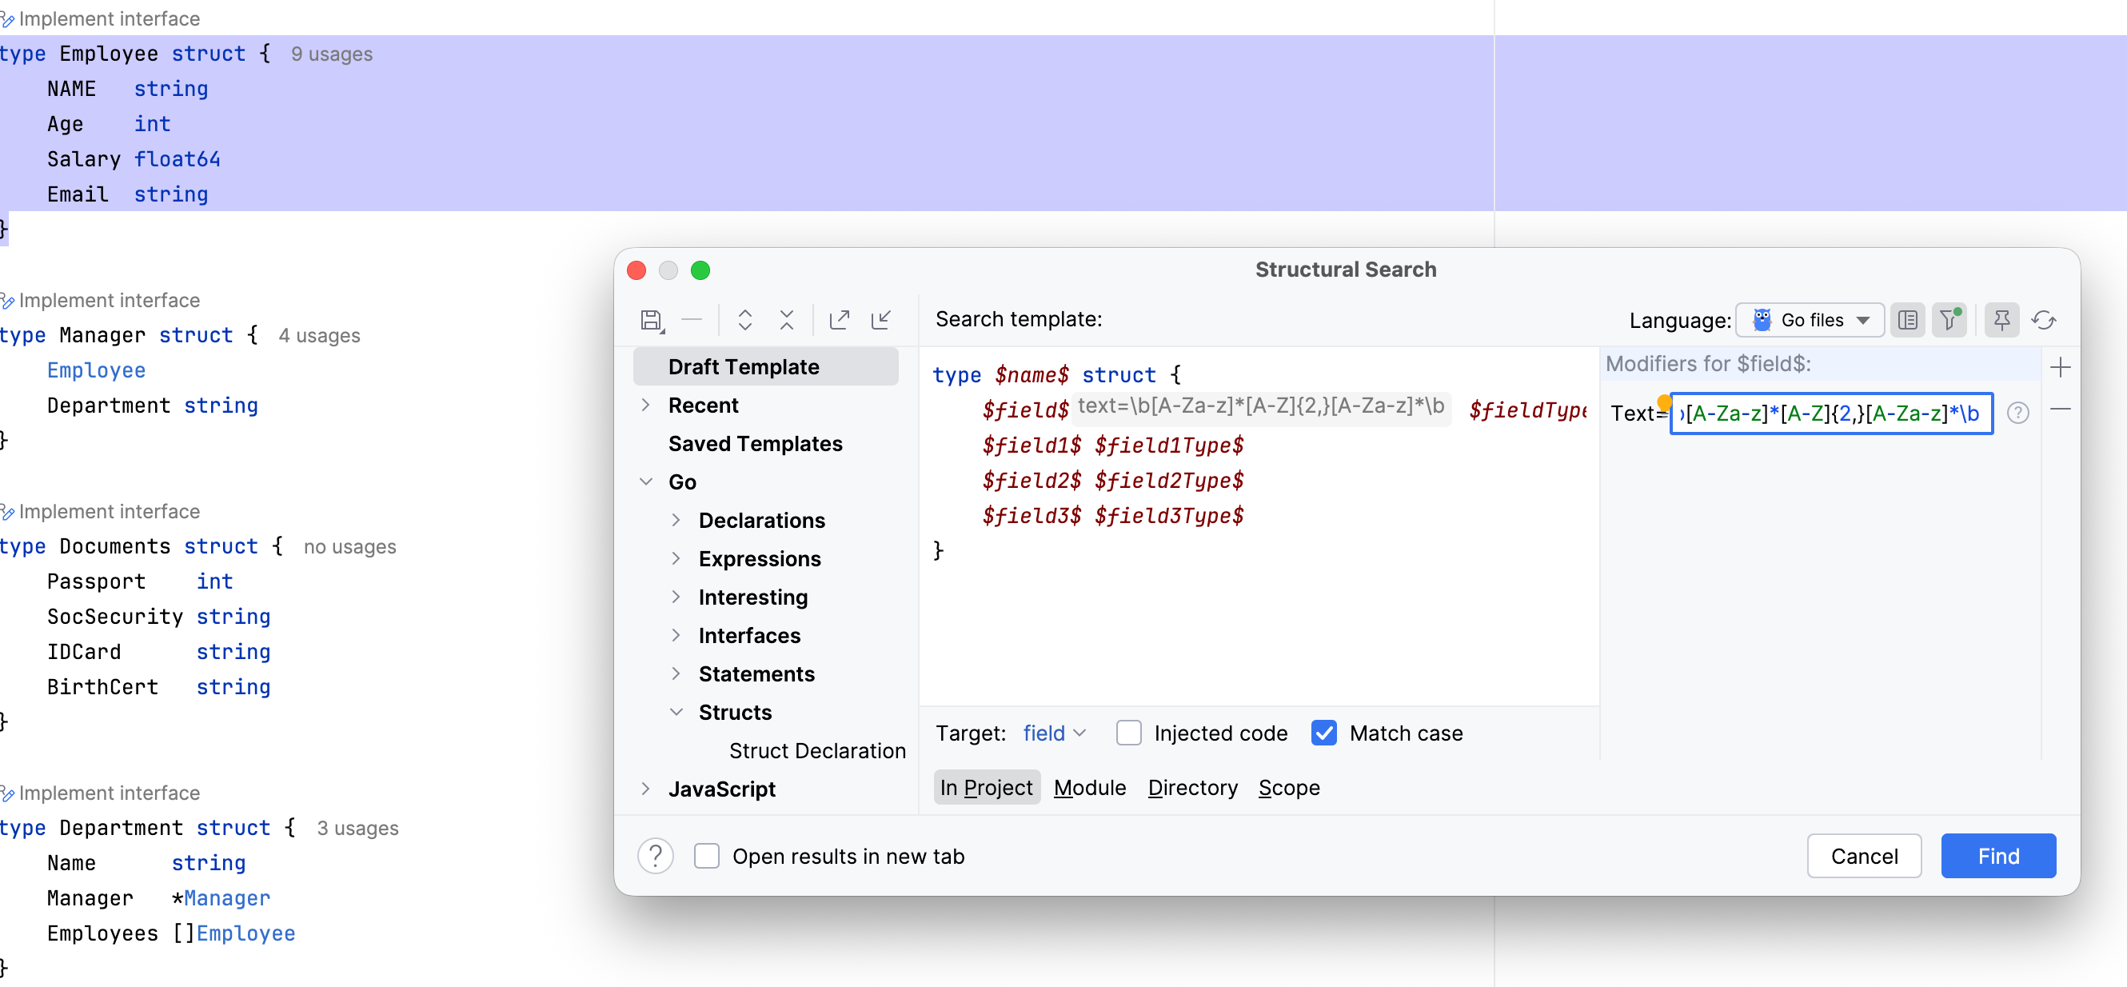Click Cancel to close the dialog
The width and height of the screenshot is (2127, 987).
[x=1864, y=856]
